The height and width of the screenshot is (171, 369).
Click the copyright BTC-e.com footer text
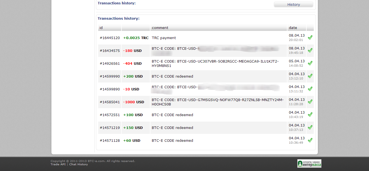[x=93, y=161]
